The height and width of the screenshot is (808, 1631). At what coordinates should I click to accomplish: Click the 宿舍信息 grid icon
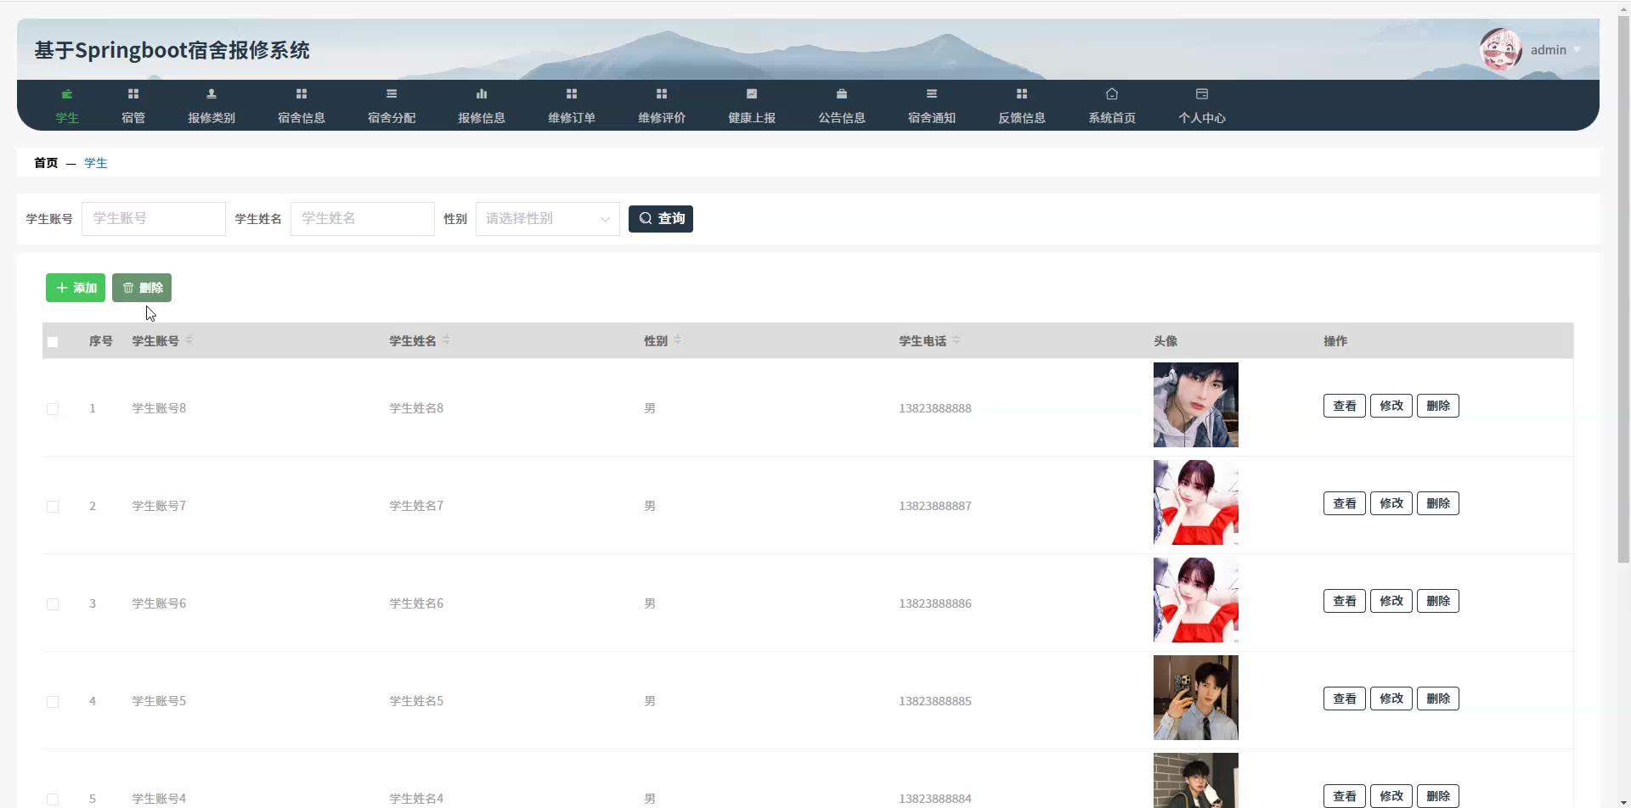click(302, 93)
